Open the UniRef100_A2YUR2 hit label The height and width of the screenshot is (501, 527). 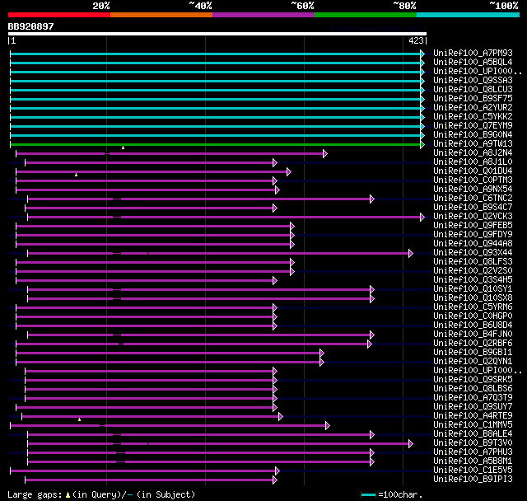pyautogui.click(x=473, y=108)
